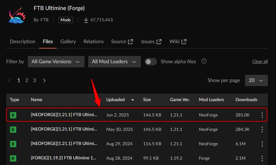Expand the All Mod Loaders dropdown
Viewport: 276px width, 165px height.
point(115,62)
